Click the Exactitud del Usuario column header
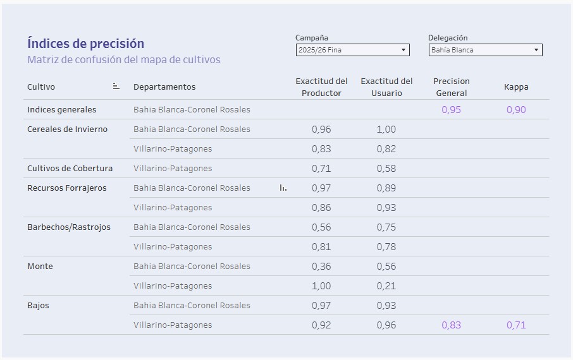Viewport: 573px width, 360px height. [386, 87]
